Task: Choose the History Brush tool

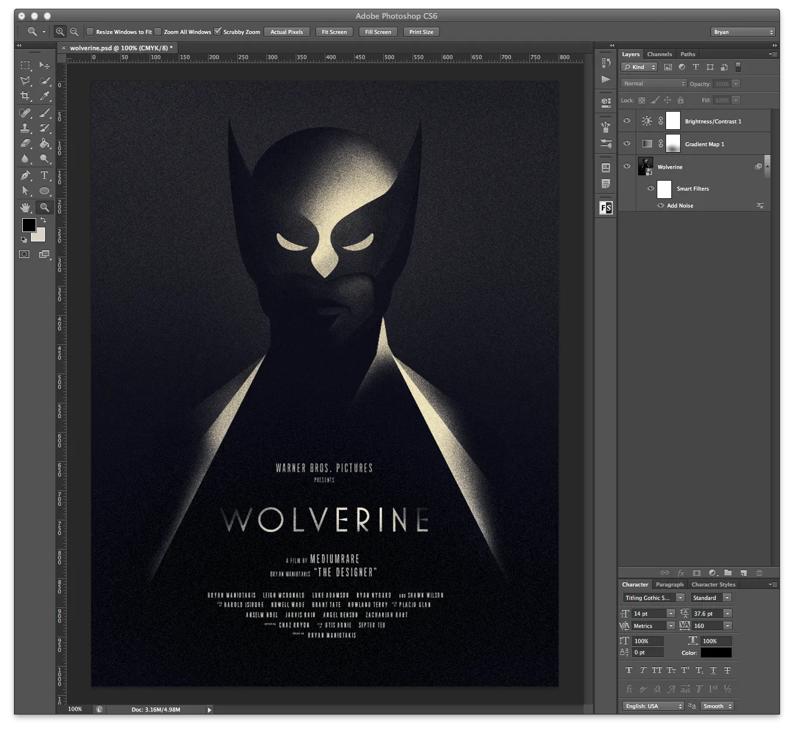Action: pyautogui.click(x=44, y=128)
